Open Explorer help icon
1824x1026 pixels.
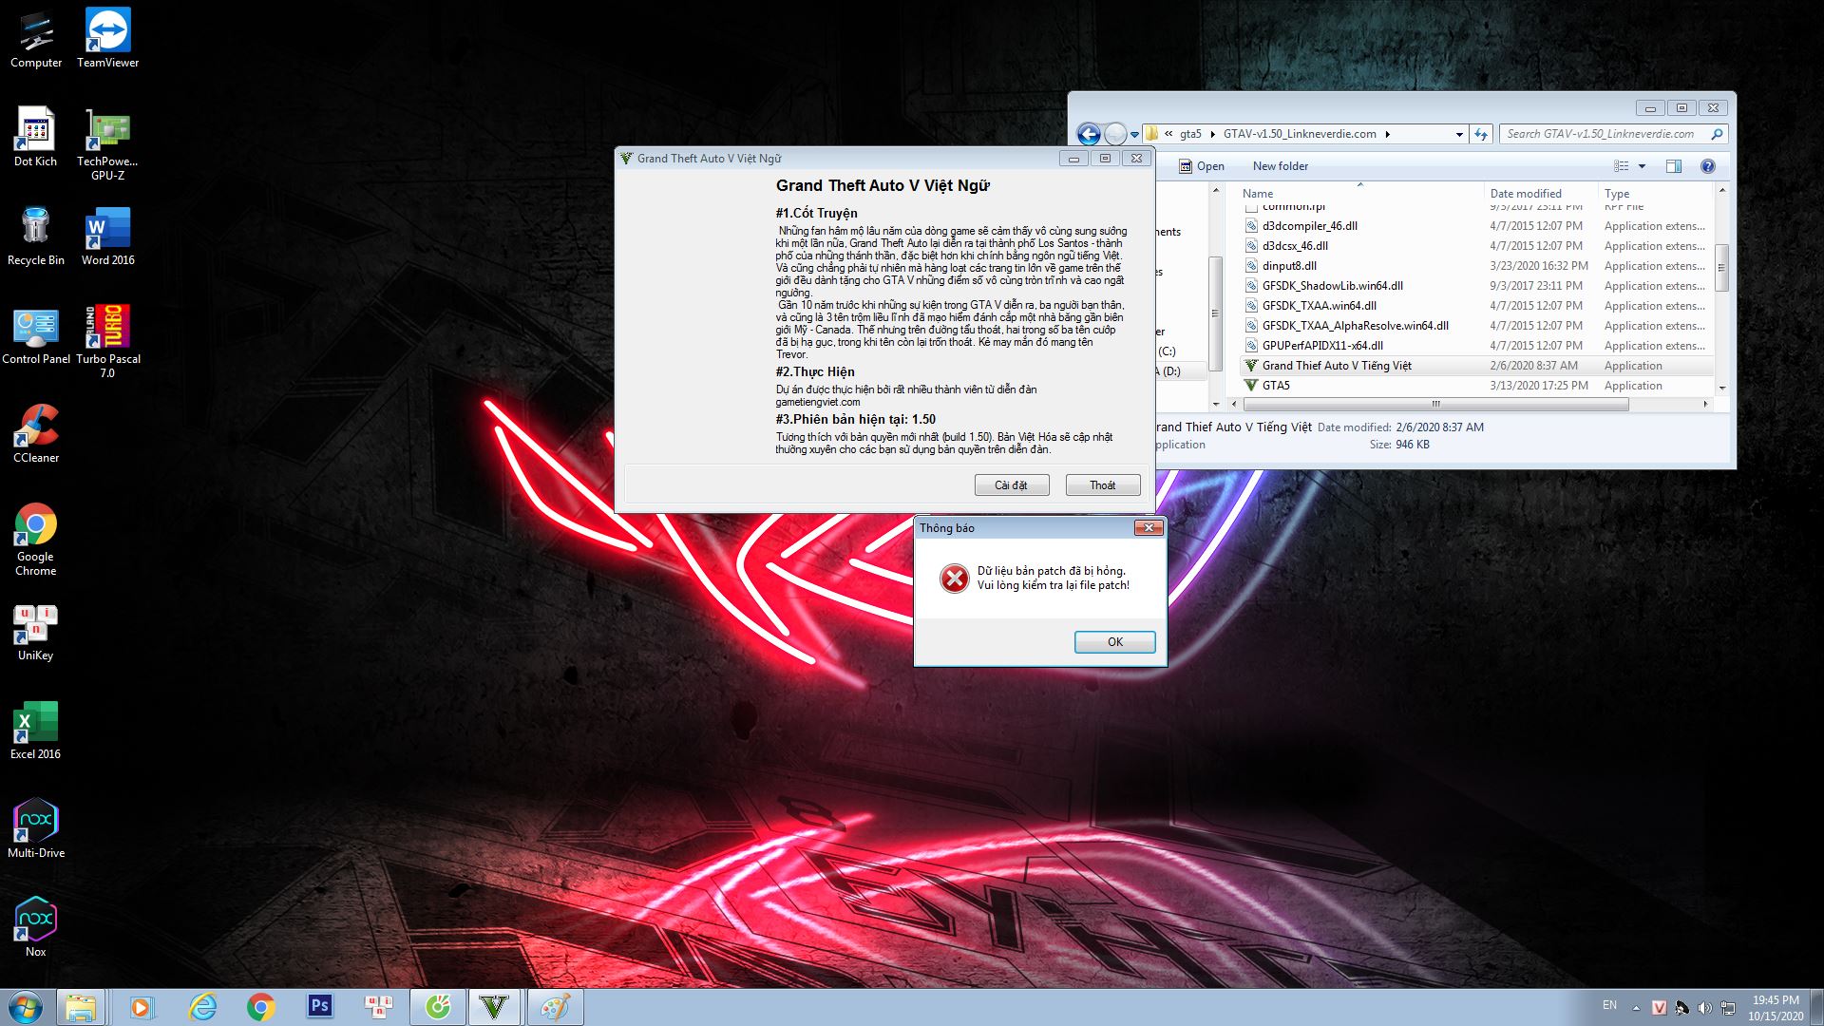pos(1707,166)
